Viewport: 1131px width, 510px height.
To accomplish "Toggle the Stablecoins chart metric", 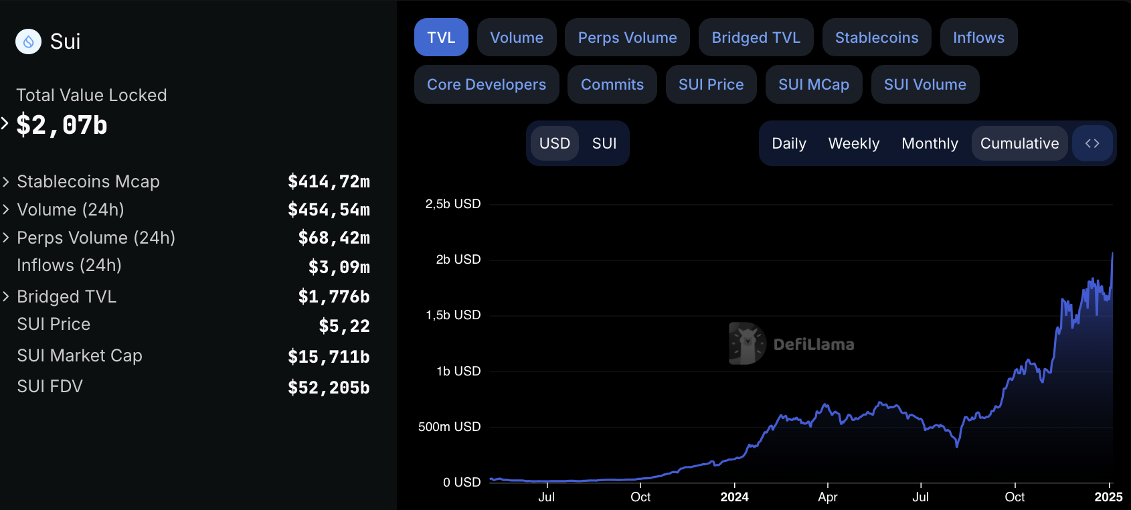I will pos(877,37).
